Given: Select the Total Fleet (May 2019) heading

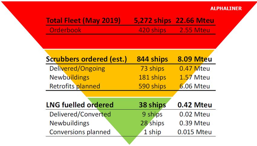Looking at the screenshot, I should 83,21.
